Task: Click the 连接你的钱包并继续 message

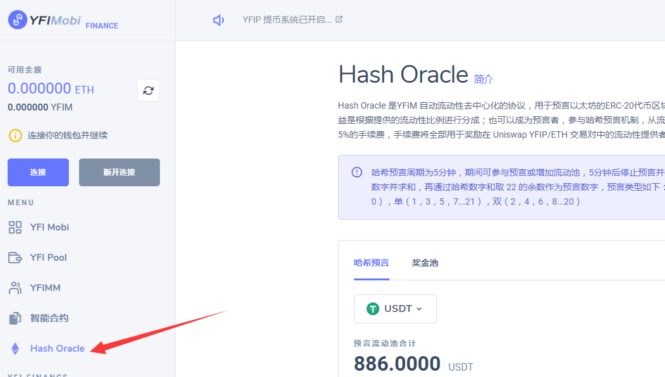Action: [x=68, y=136]
